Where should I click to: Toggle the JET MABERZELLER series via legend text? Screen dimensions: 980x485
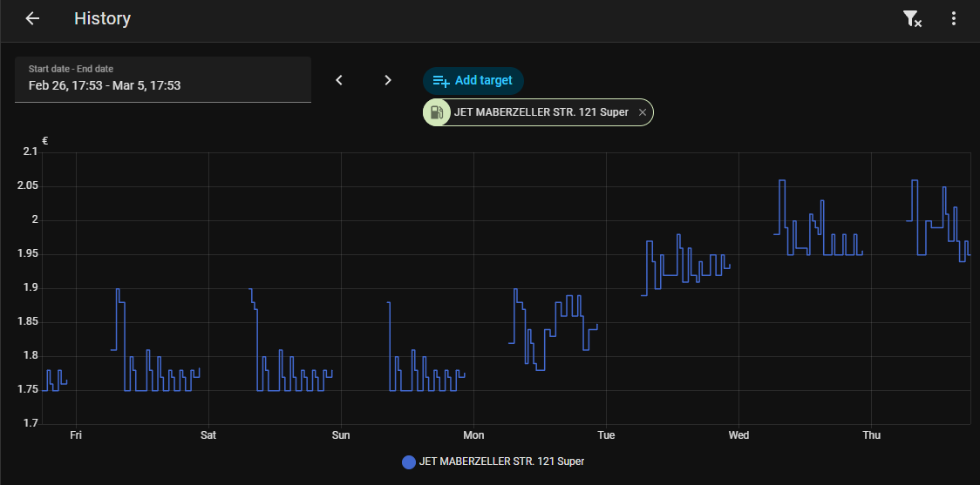[x=501, y=461]
